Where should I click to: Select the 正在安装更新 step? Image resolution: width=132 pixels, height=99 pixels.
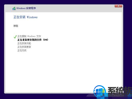pyautogui.click(x=24, y=47)
